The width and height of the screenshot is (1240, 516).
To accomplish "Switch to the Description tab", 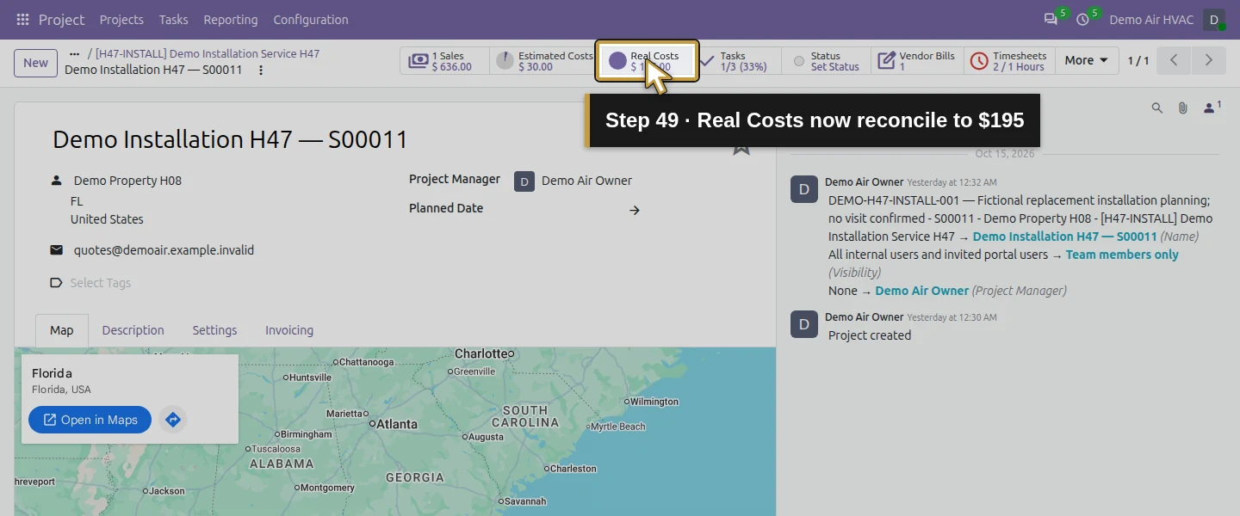I will (133, 330).
